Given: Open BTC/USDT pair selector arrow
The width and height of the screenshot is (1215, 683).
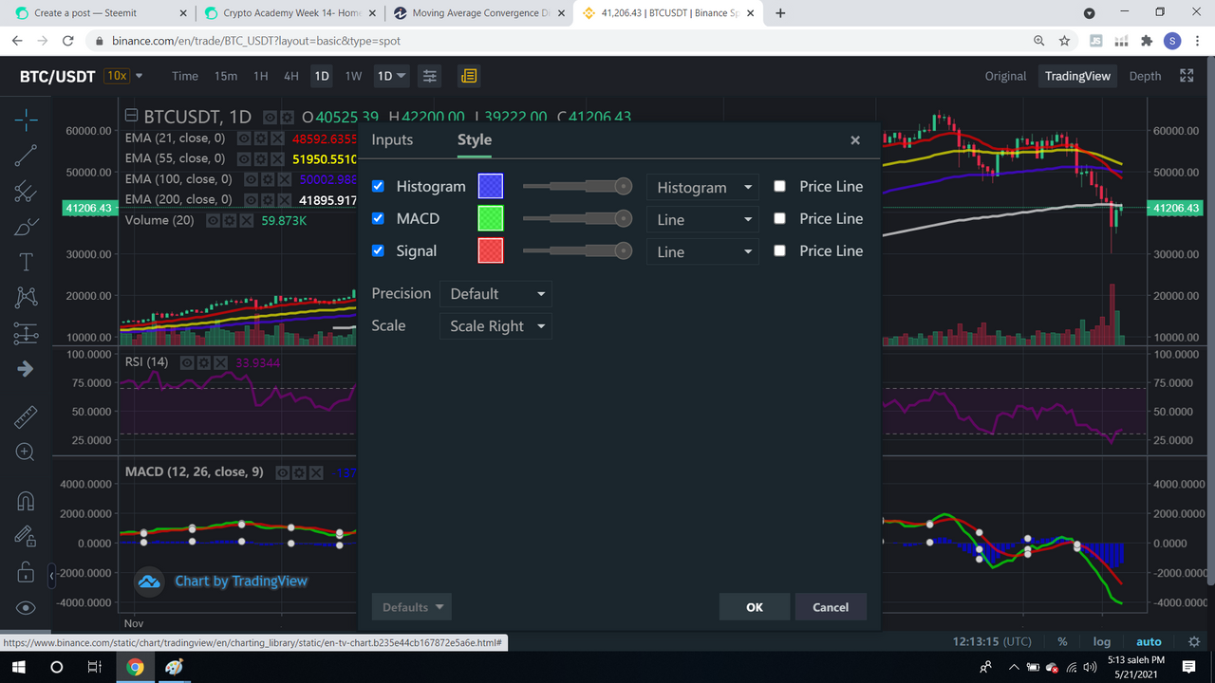Looking at the screenshot, I should 140,76.
